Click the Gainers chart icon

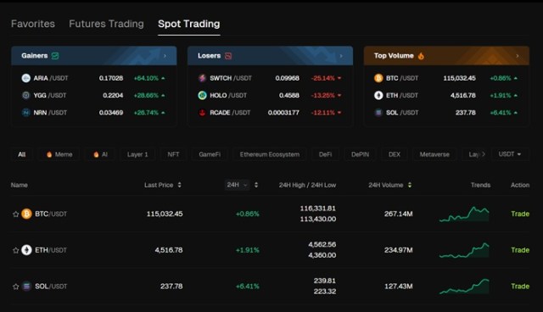click(55, 56)
